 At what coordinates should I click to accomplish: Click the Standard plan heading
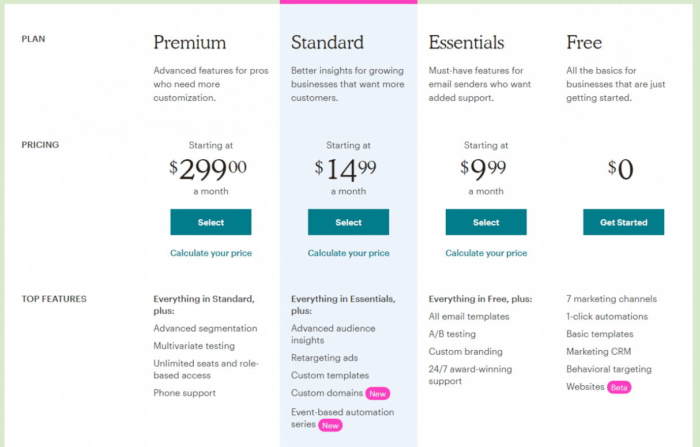click(x=328, y=43)
